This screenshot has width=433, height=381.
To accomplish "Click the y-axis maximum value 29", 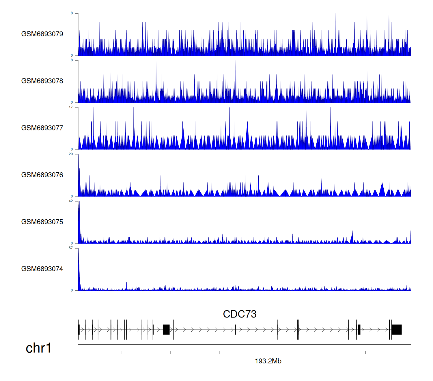I will click(x=71, y=154).
